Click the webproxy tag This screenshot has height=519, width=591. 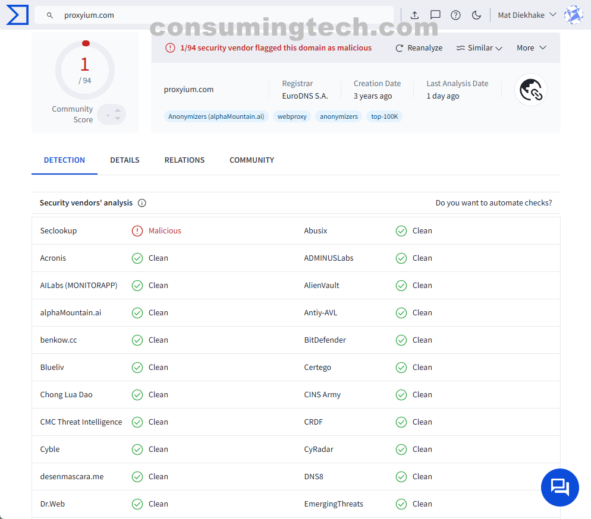tap(292, 116)
